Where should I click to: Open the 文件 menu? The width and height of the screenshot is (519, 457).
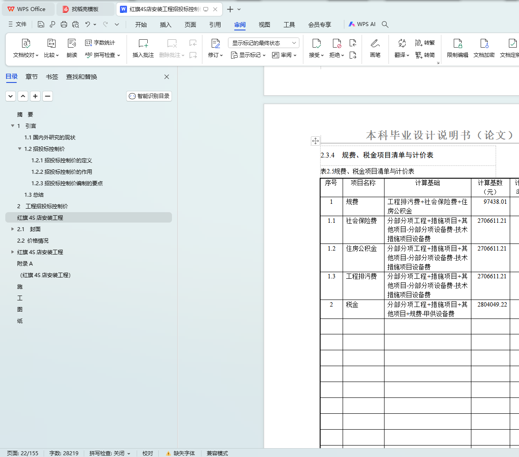(x=18, y=24)
